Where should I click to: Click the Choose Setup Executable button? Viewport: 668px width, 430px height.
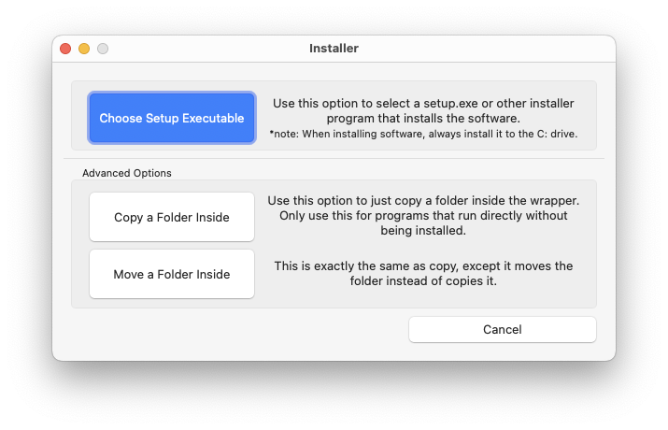click(x=172, y=118)
